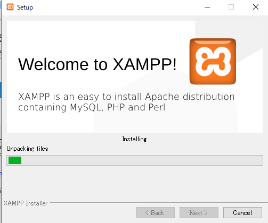Click the "Installing" status label
The width and height of the screenshot is (268, 223).
[x=134, y=139]
